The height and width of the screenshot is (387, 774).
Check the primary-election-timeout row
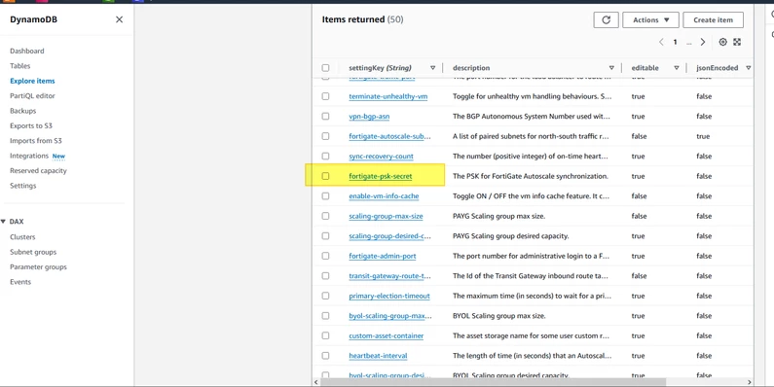(325, 296)
